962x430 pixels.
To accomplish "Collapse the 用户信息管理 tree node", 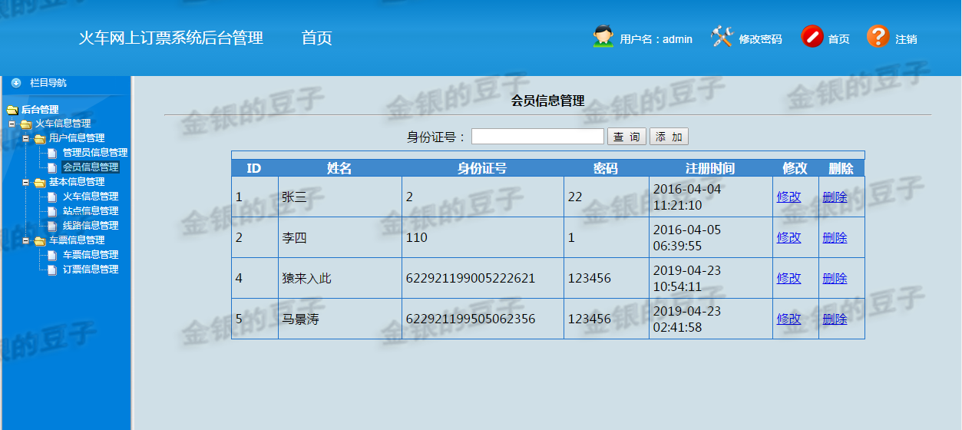I will coord(25,138).
